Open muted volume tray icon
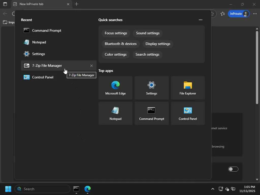Image resolution: width=260 pixels, height=195 pixels. click(227, 189)
